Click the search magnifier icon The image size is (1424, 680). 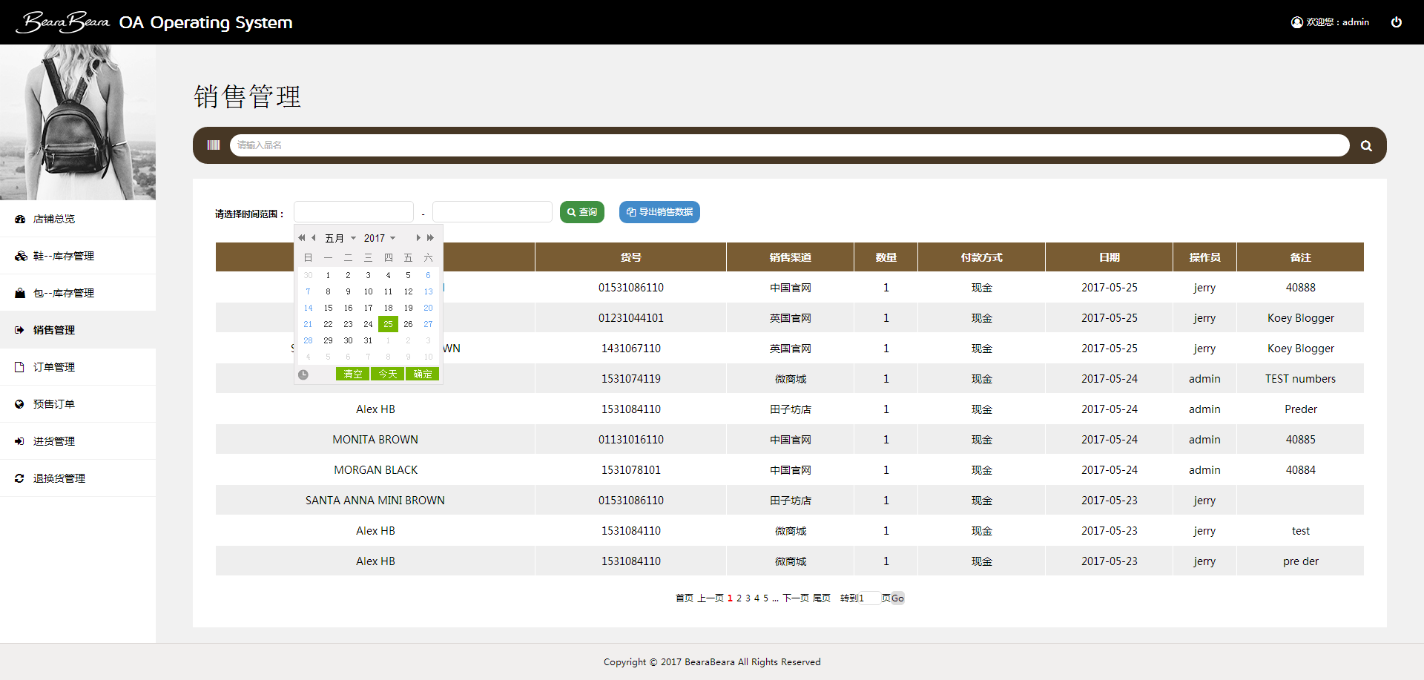tap(1366, 146)
